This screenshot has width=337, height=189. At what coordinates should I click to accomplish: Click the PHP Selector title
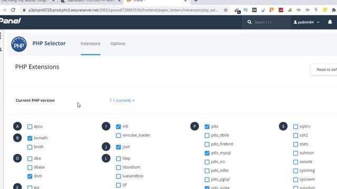click(49, 43)
